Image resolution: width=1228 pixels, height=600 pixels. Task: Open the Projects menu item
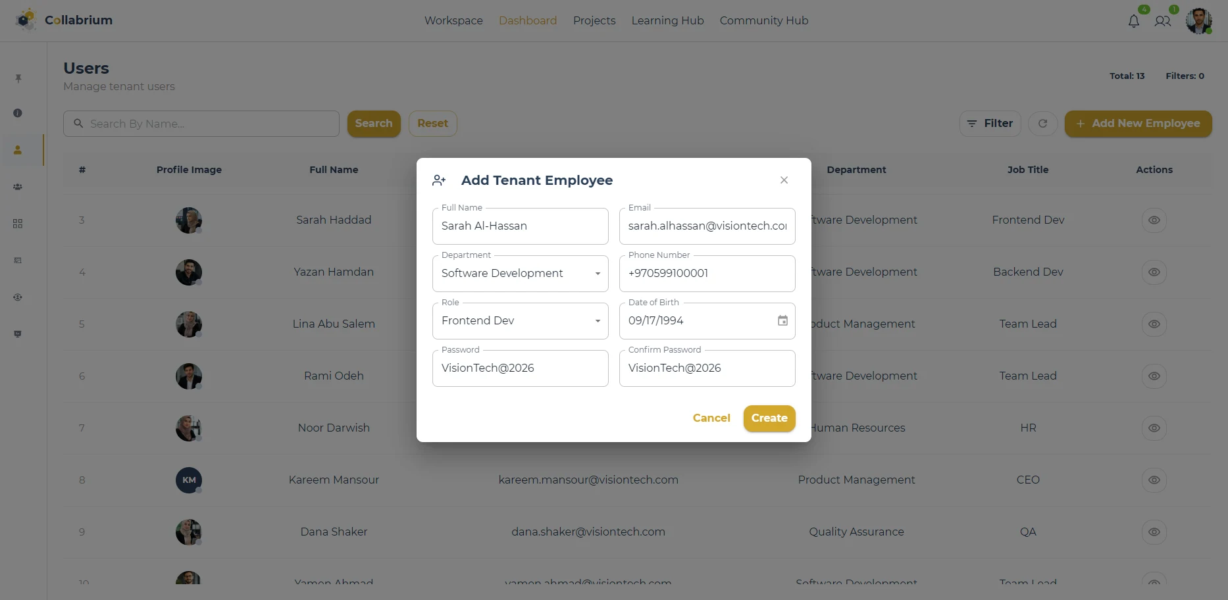point(594,20)
